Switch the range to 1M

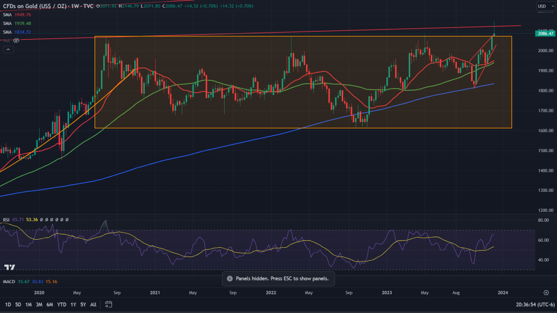pos(29,304)
